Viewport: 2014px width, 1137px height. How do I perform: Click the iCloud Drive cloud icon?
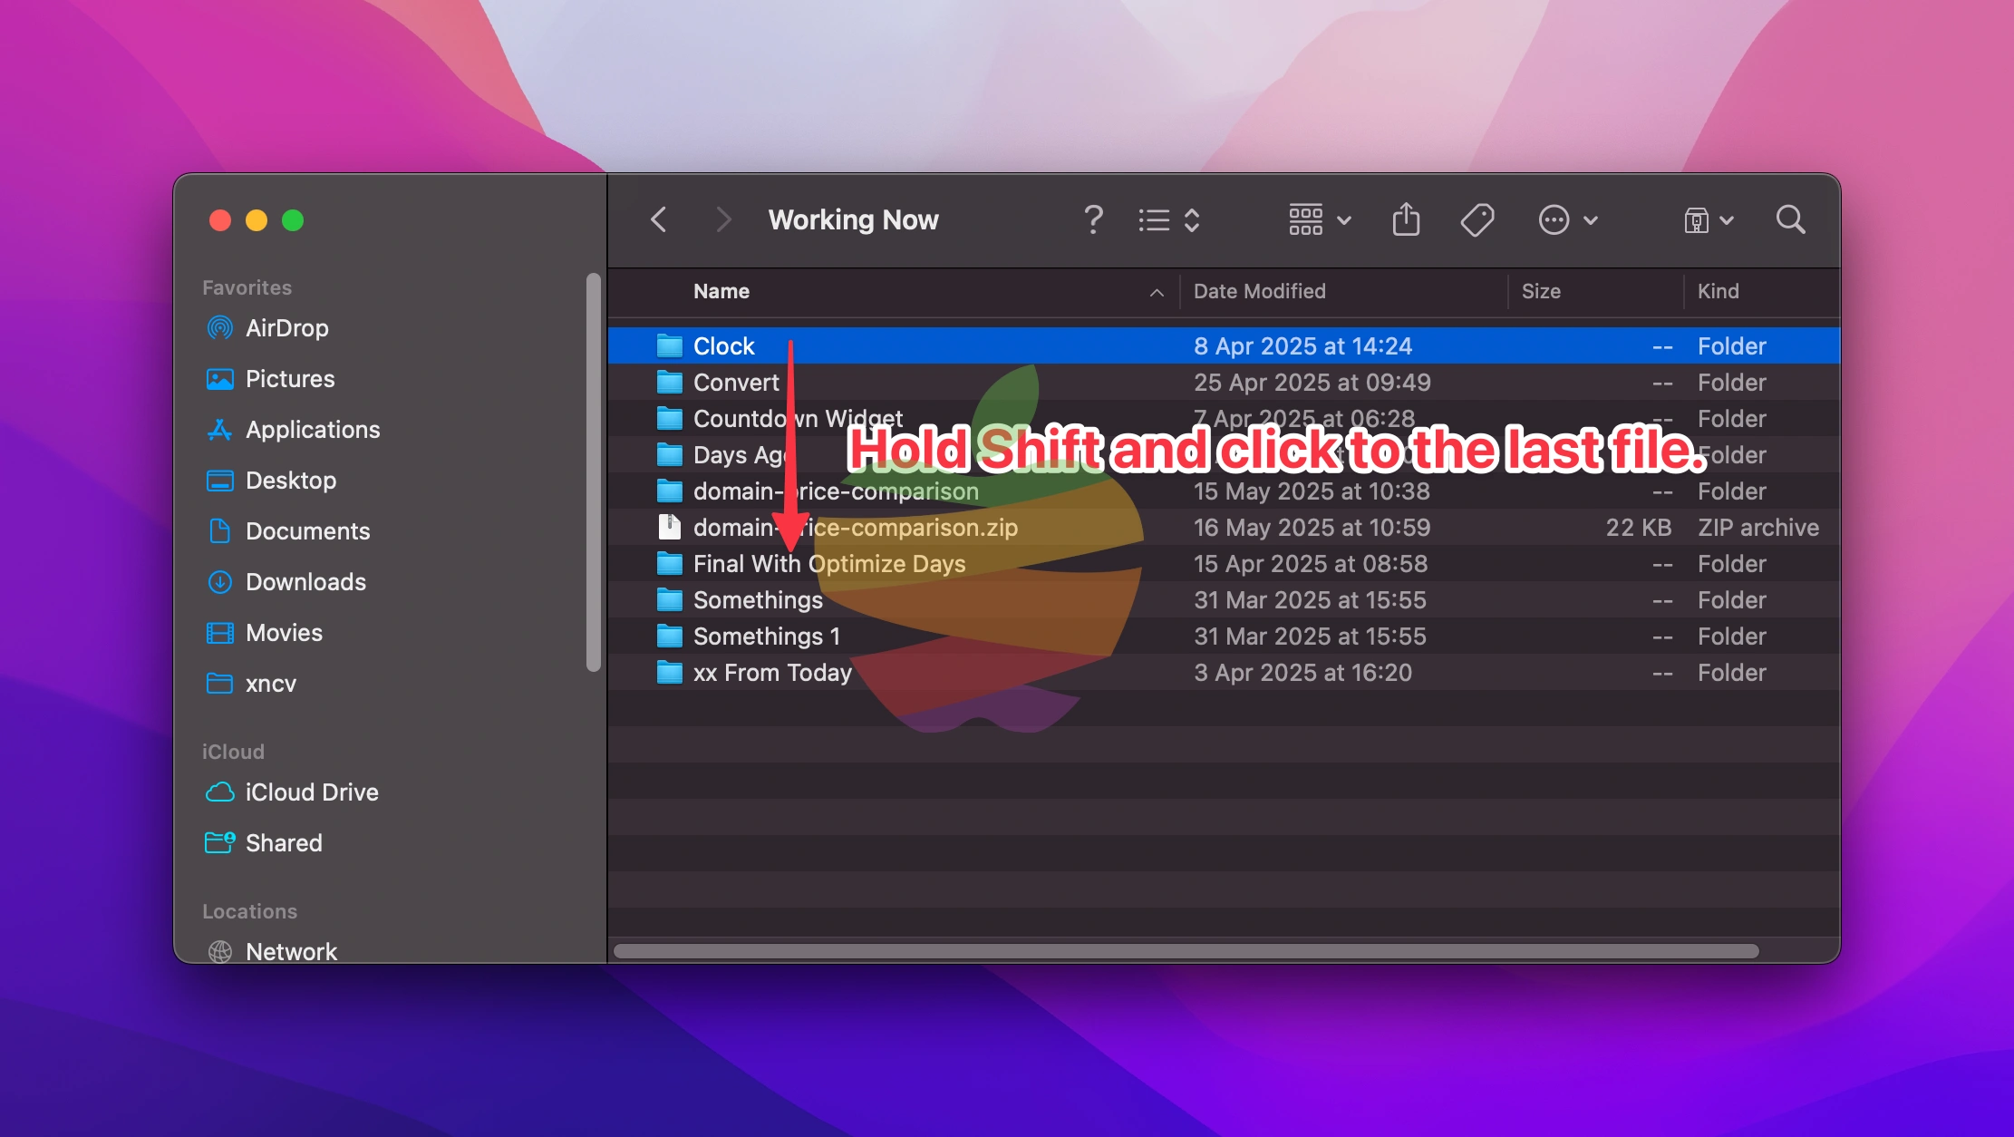point(220,792)
